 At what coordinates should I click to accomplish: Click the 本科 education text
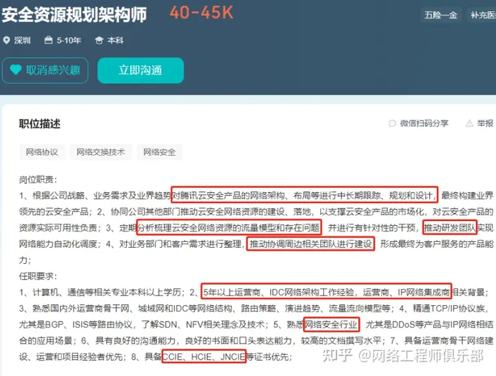coord(116,41)
